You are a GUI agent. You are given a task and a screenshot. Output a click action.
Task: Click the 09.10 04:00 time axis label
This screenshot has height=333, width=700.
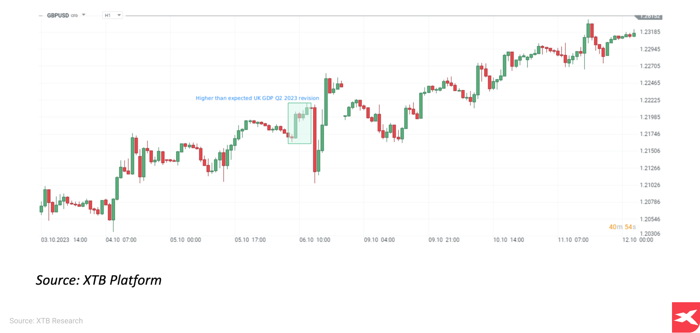click(379, 240)
